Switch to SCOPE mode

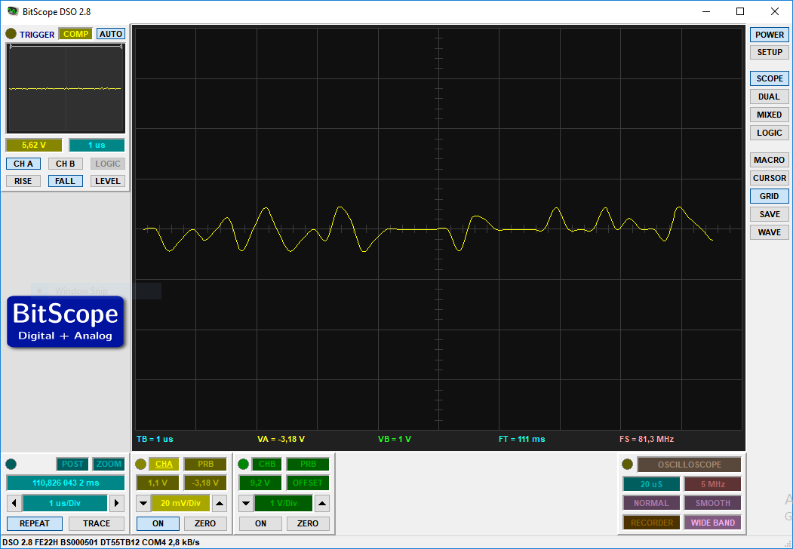[x=769, y=78]
